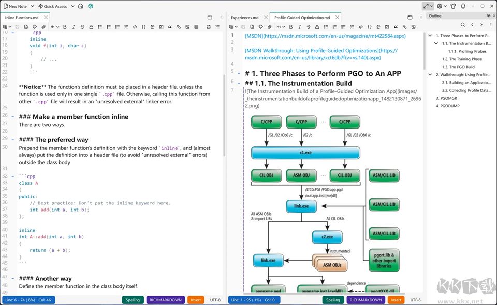The width and height of the screenshot is (497, 305).
Task: Open notifications bell in the top bar
Action: click(463, 6)
